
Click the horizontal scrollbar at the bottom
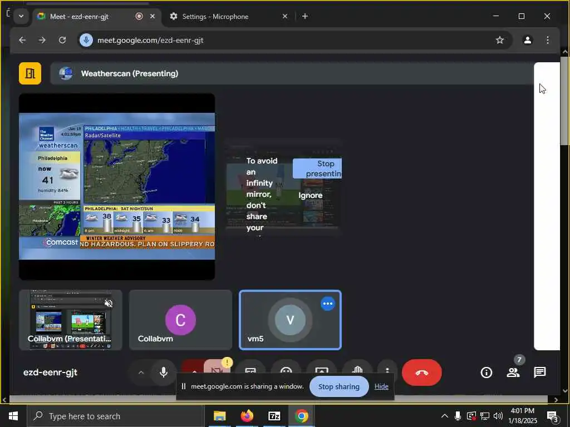(x=278, y=399)
